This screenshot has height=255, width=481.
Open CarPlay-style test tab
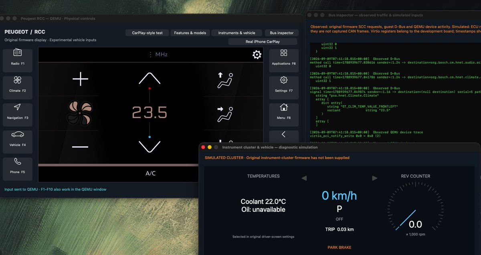pos(148,33)
